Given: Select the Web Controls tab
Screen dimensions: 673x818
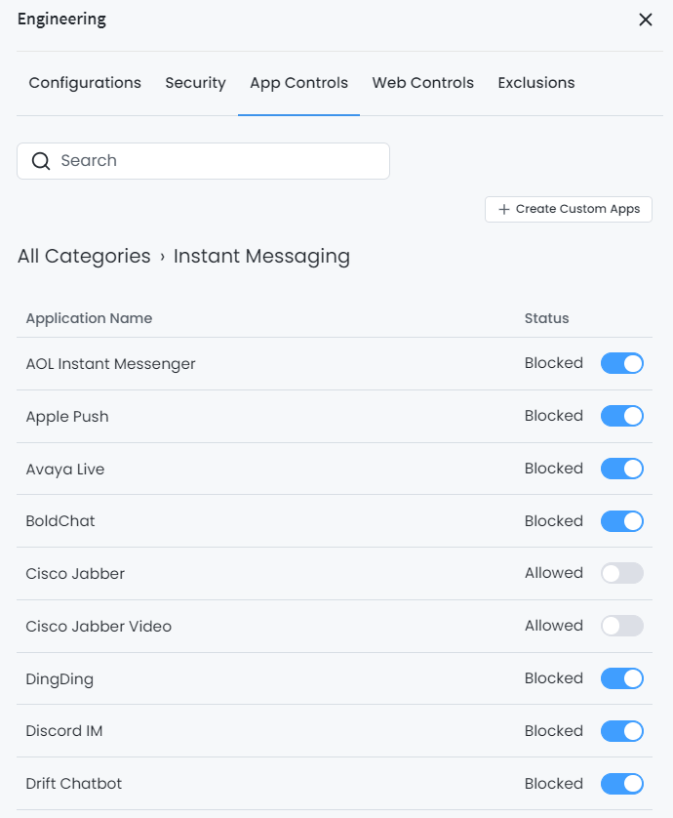Looking at the screenshot, I should pos(422,83).
